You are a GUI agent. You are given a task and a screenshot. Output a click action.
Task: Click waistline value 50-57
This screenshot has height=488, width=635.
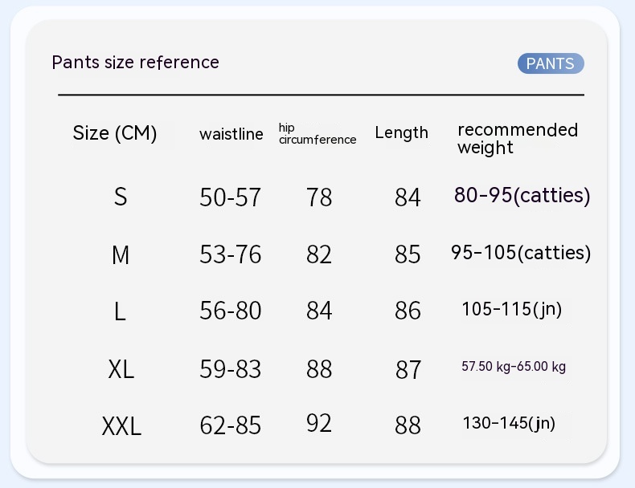231,197
